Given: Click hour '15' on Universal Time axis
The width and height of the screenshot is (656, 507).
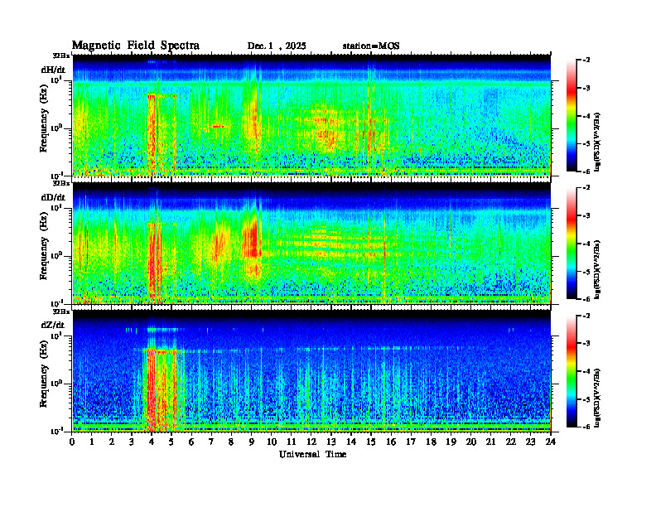Looking at the screenshot, I should click(x=371, y=442).
